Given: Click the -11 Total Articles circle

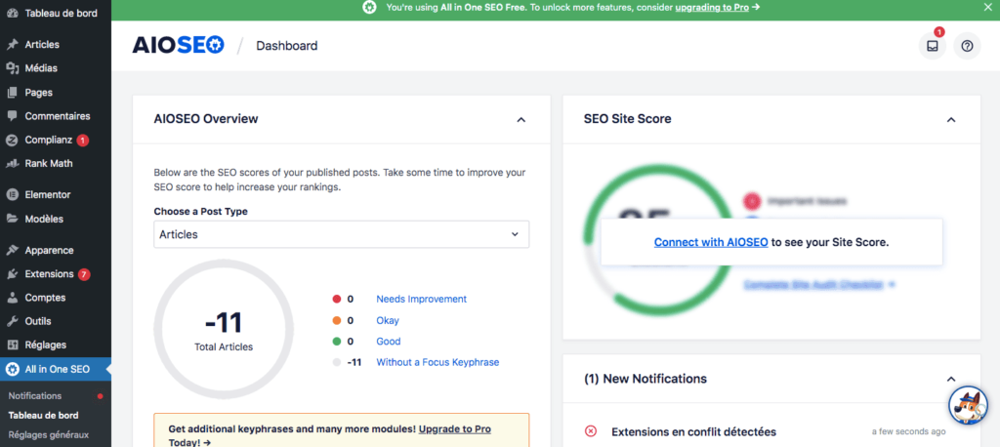Looking at the screenshot, I should 224,329.
